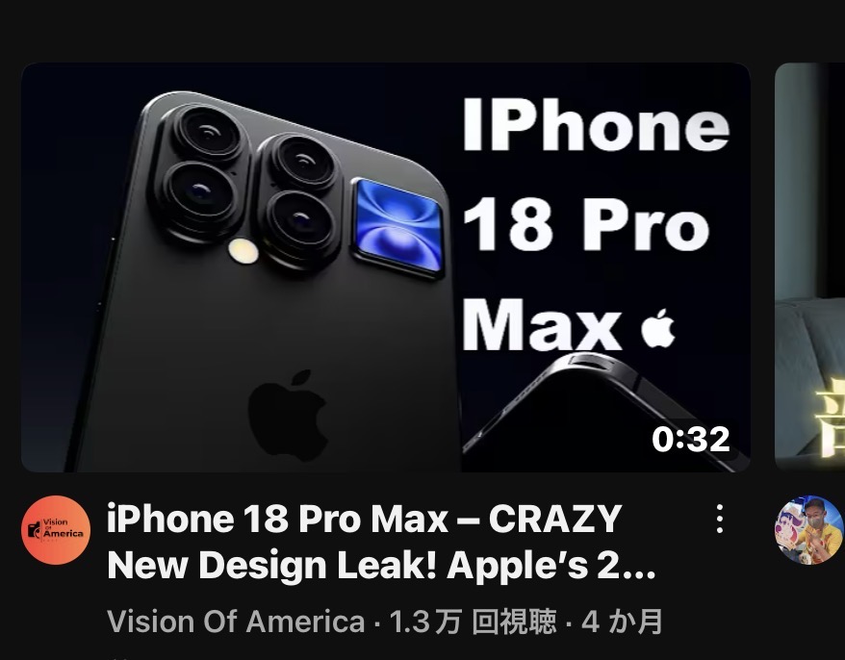Click the black Apple logo on phone back
Image resolution: width=845 pixels, height=660 pixels.
(288, 415)
